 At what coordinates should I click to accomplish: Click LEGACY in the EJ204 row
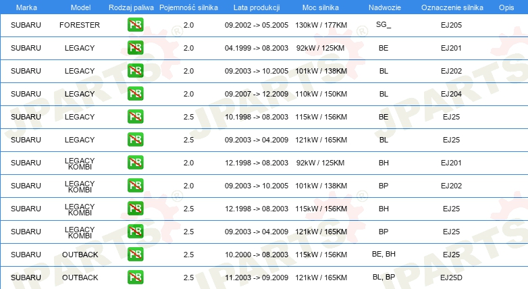pos(80,94)
